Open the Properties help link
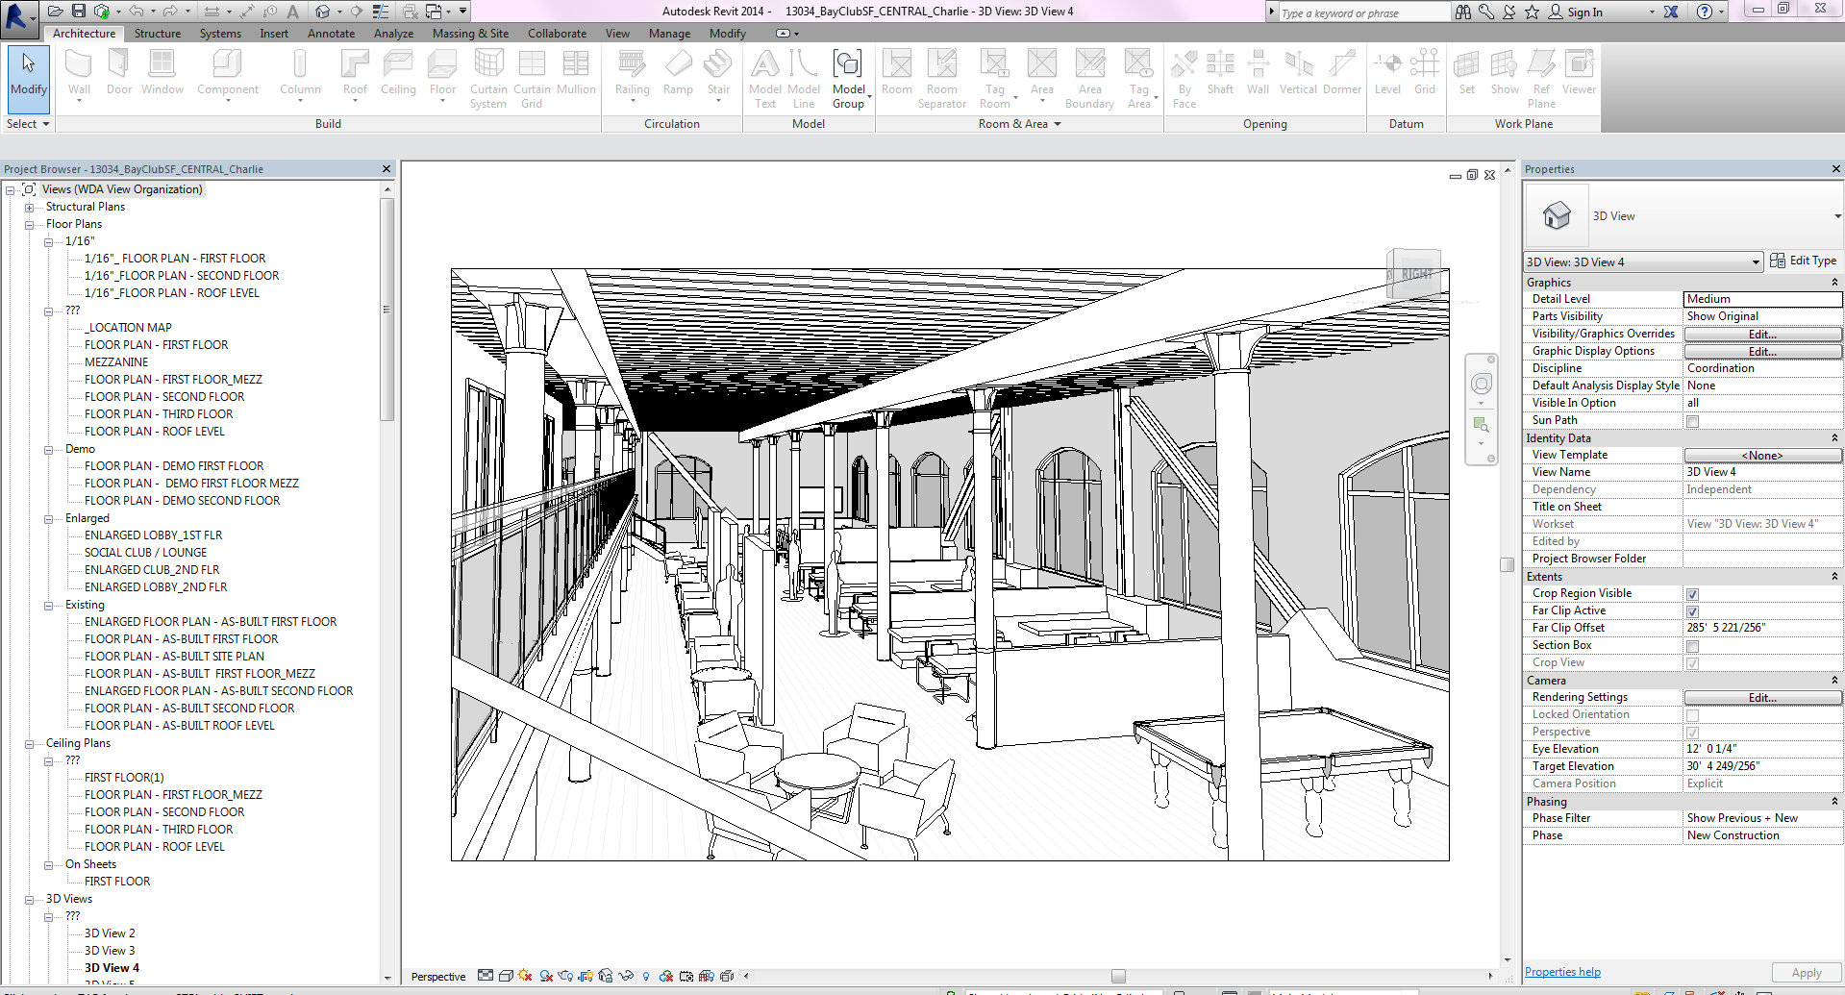Screen dimensions: 1845x995 (x=1562, y=972)
